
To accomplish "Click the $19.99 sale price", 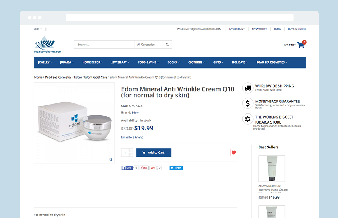I will click(144, 128).
